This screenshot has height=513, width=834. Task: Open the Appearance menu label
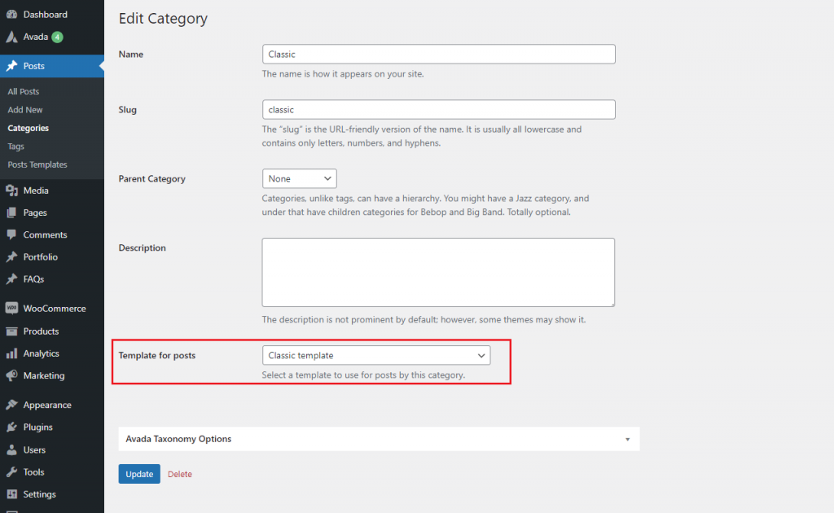[x=47, y=405]
